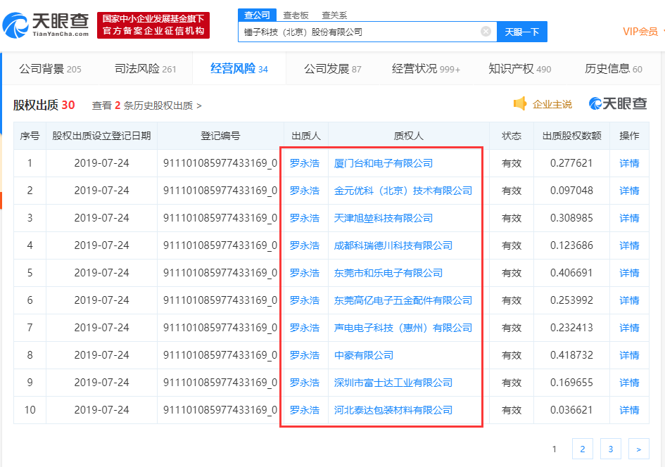The image size is (665, 467).
Task: Open the 公司发展 tab
Action: click(332, 69)
